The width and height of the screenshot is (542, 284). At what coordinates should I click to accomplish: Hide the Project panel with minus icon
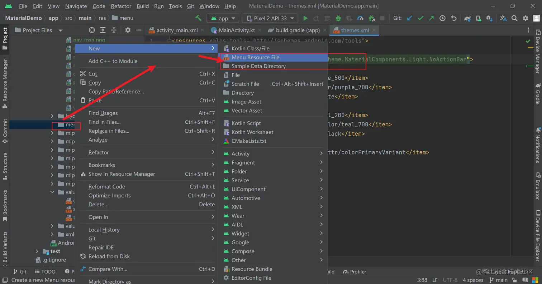click(x=139, y=30)
